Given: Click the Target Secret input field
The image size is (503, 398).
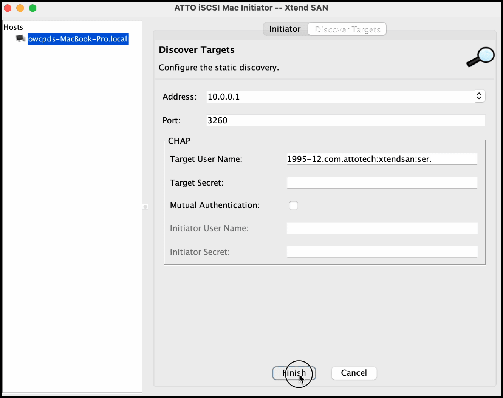Looking at the screenshot, I should tap(382, 183).
